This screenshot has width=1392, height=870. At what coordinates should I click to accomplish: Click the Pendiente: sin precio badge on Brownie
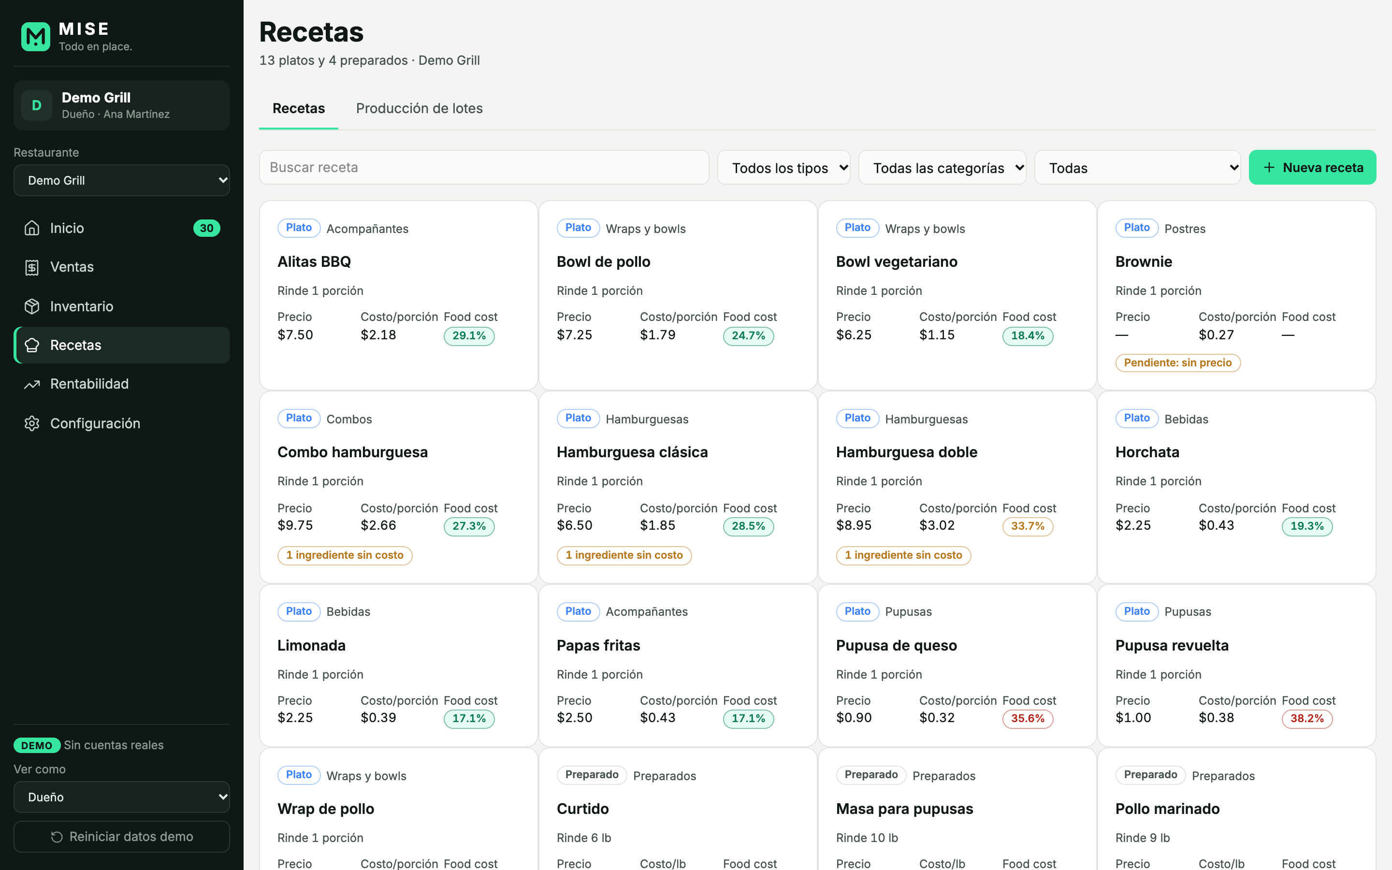1177,363
